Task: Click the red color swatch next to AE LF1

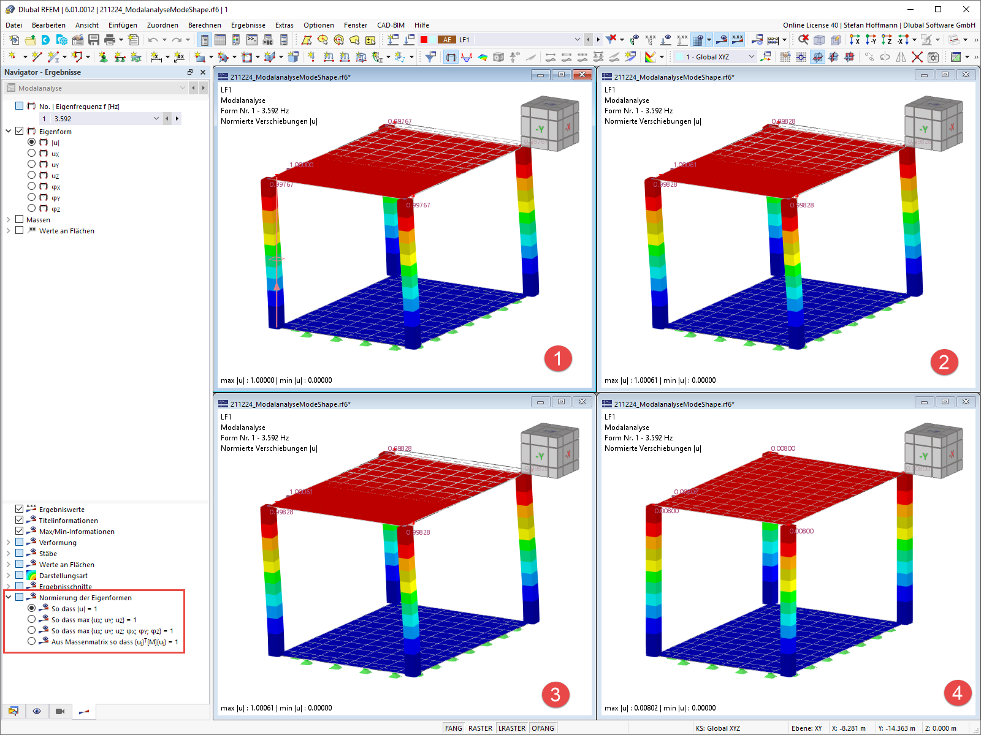Action: point(424,39)
